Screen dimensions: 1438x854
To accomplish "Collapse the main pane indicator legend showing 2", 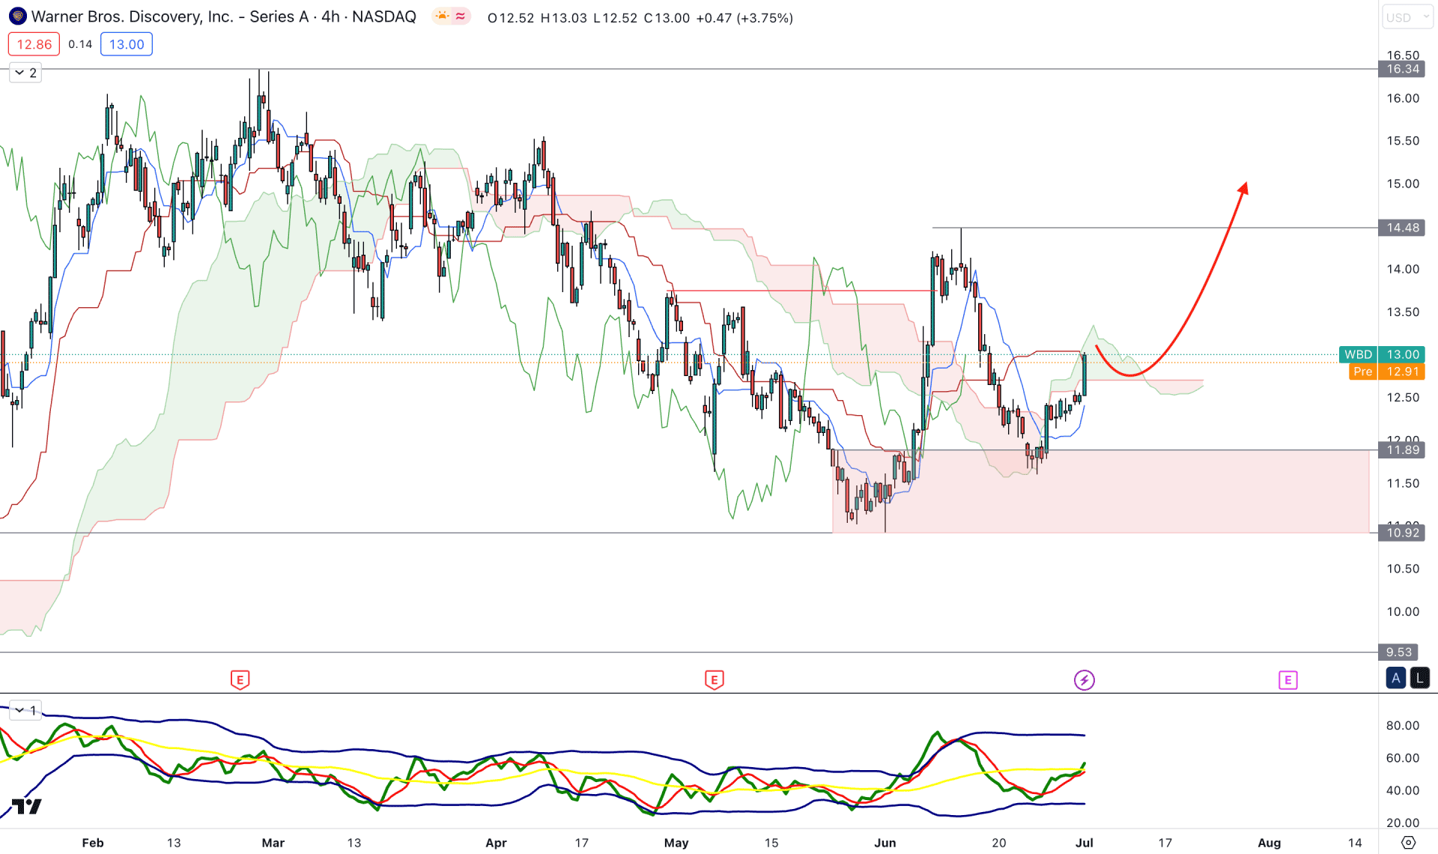I will [25, 73].
